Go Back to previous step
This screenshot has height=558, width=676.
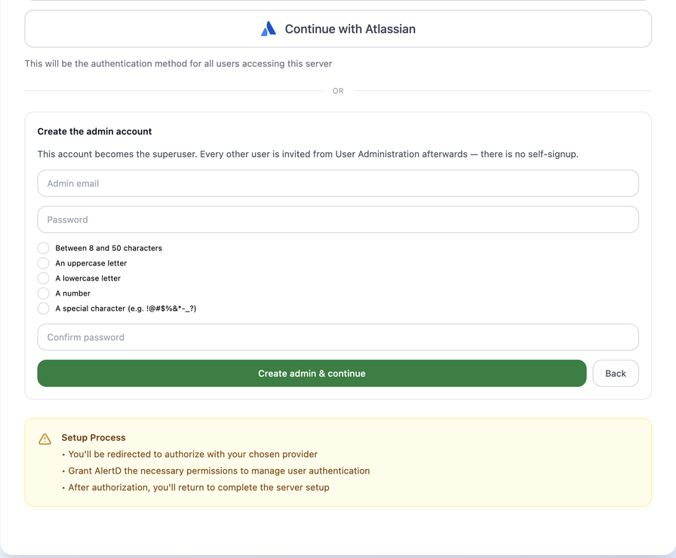tap(615, 373)
